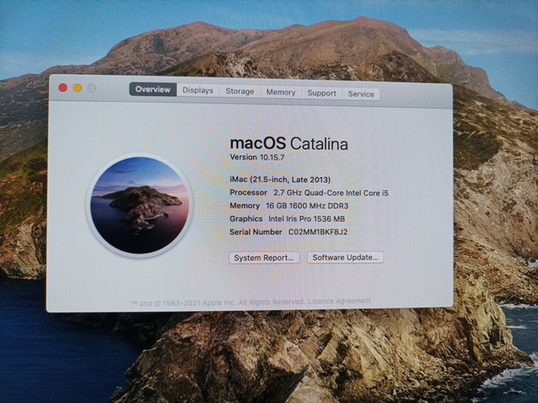
Task: Close the About This Mac window
Action: [x=63, y=88]
